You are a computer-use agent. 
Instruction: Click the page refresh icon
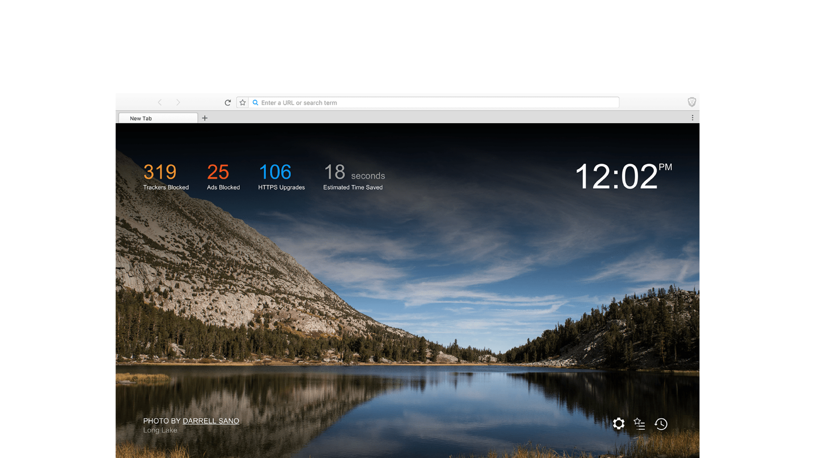227,102
